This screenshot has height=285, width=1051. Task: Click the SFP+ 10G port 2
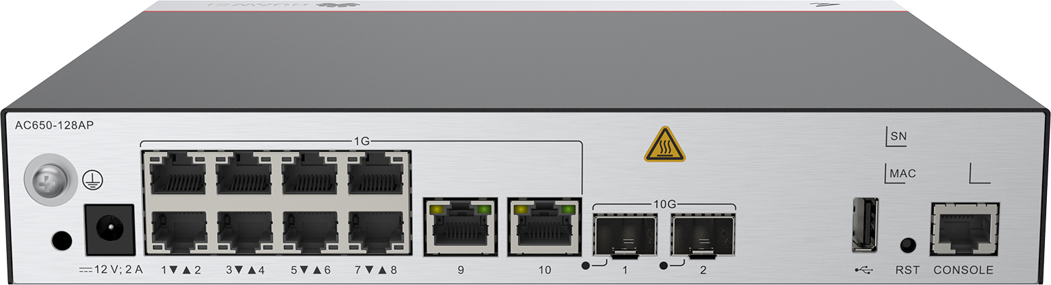703,234
